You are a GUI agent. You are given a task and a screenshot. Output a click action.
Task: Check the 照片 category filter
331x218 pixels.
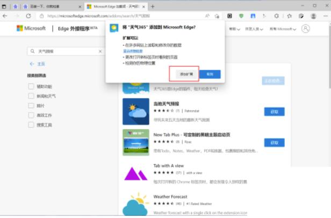[x=31, y=106]
